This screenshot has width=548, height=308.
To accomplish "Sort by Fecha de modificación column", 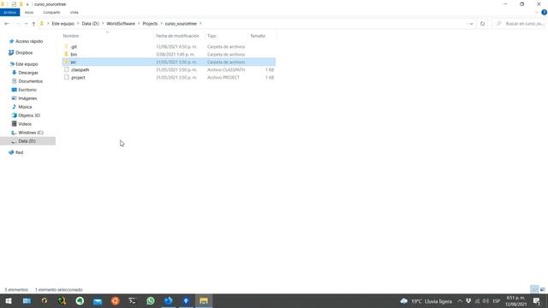I will [177, 36].
